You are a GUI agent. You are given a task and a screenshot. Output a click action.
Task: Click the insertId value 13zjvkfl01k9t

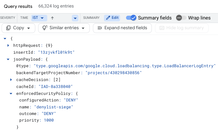coord(56,52)
